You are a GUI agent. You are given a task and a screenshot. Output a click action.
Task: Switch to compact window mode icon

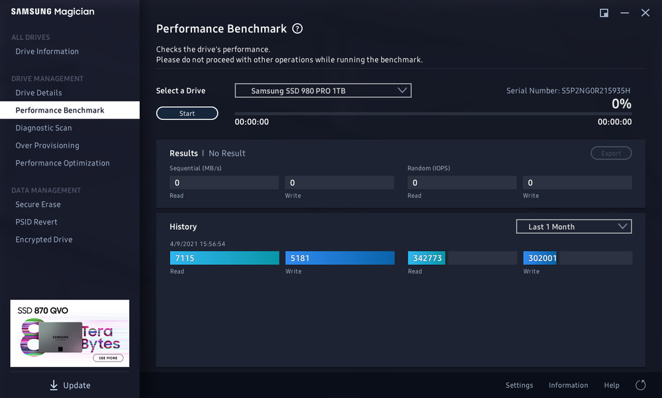604,13
